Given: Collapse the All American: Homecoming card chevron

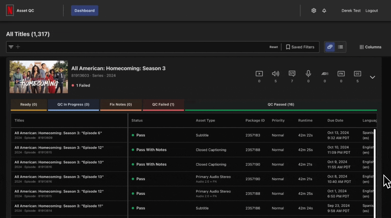Looking at the screenshot, I should [x=372, y=77].
